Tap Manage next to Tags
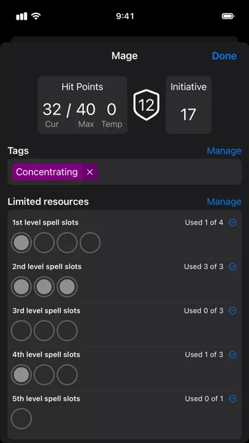This screenshot has height=443, width=249. click(x=224, y=151)
